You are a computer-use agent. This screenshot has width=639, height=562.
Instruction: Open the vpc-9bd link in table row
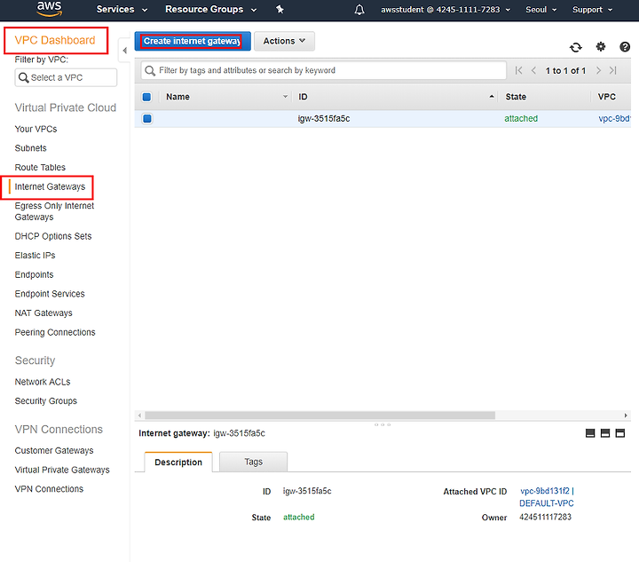click(x=614, y=119)
